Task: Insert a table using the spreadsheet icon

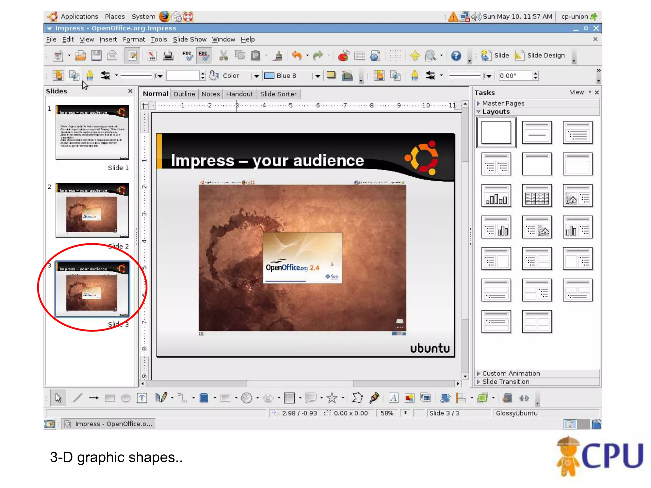Action: point(360,56)
